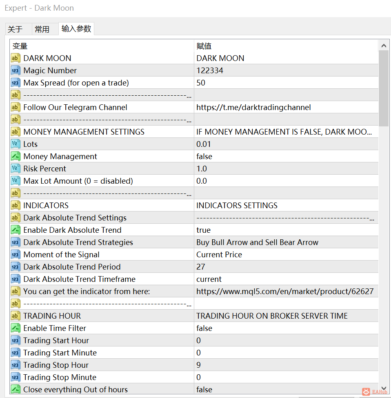Select the Trading Start Minute row label
The image size is (391, 398).
click(60, 353)
